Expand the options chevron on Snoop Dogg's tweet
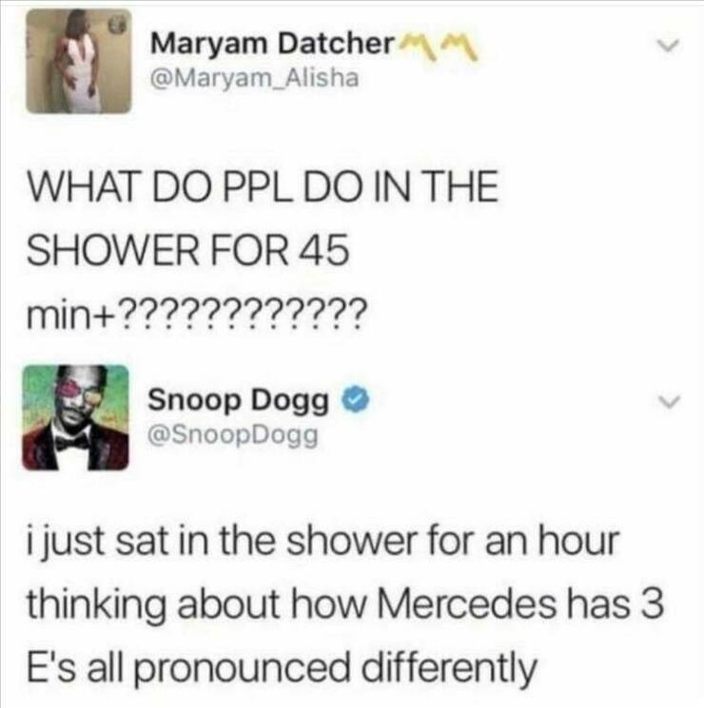 tap(668, 400)
